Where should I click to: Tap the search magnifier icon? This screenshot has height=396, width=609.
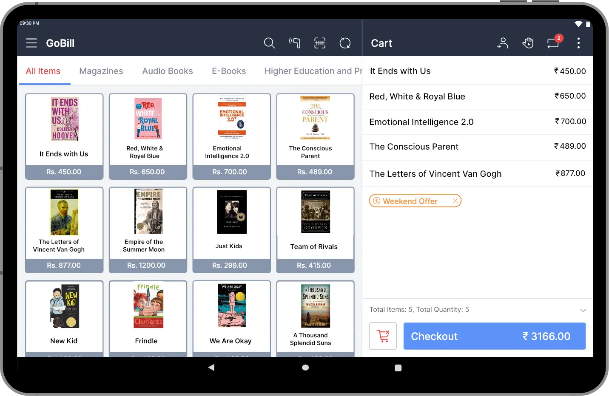click(x=269, y=43)
